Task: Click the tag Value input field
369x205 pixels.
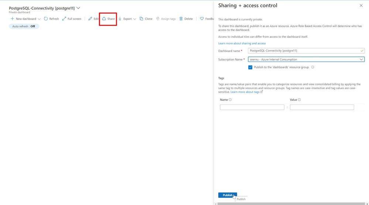Action: 322,107
